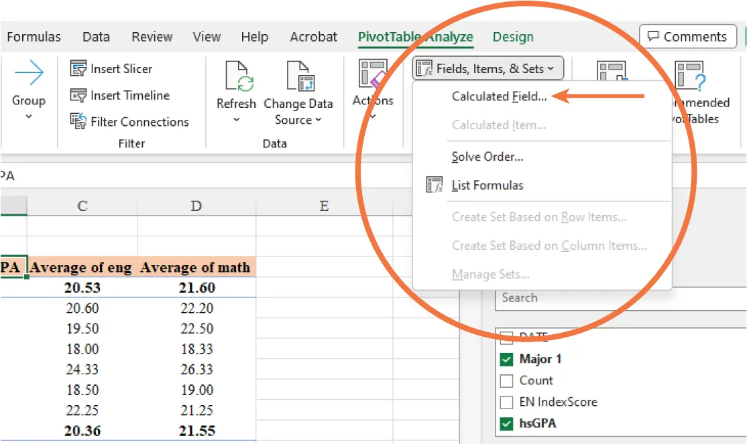The width and height of the screenshot is (747, 444).
Task: Select Calculated Field from the menu
Action: (x=499, y=96)
